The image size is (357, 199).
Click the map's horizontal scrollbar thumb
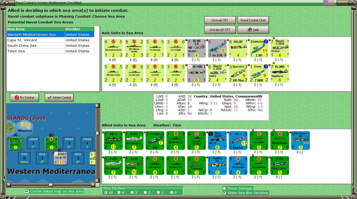pos(51,185)
